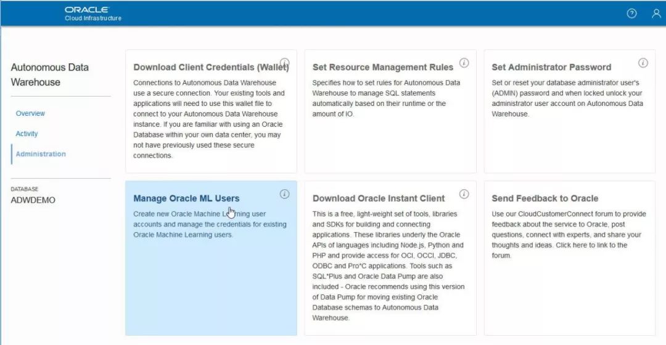
Task: Open Manage Oracle ML Users title
Action: point(186,198)
